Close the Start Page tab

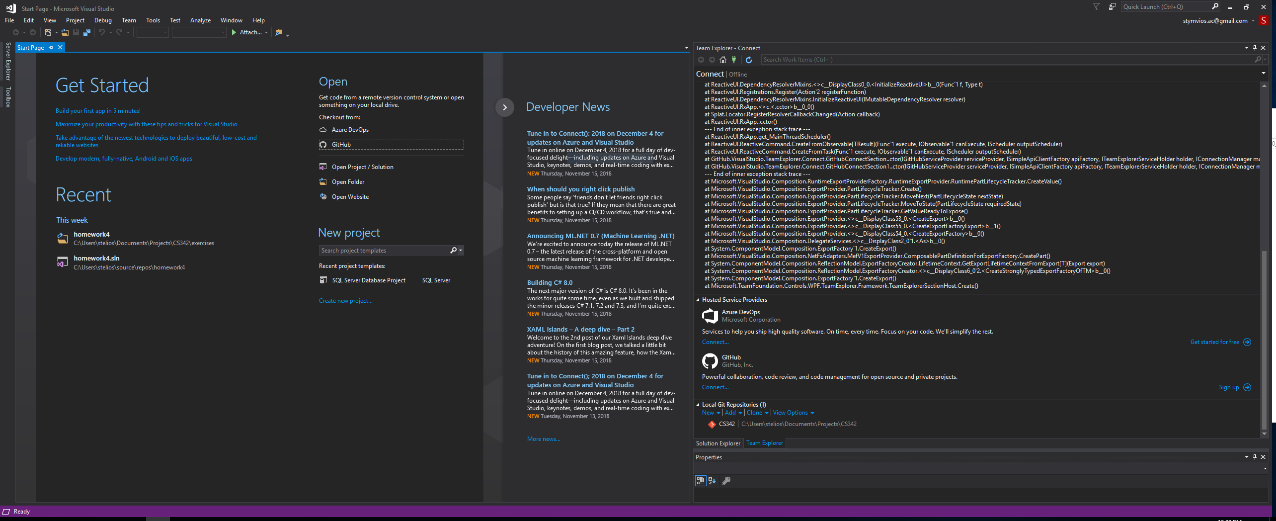(60, 48)
